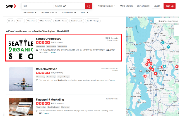The height and width of the screenshot is (119, 184).
Task: Toggle the Open Now filter
Action: (31, 21)
